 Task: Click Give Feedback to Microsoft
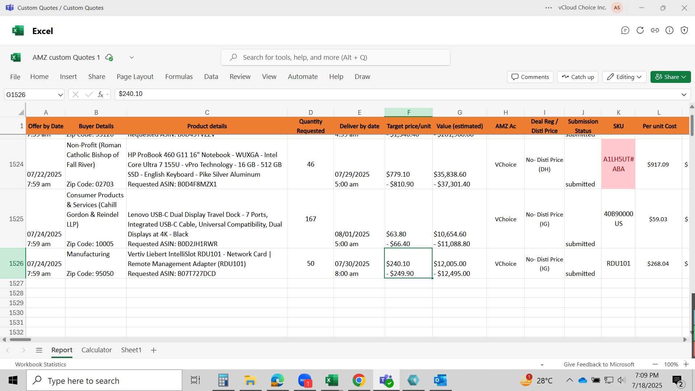[599, 365]
